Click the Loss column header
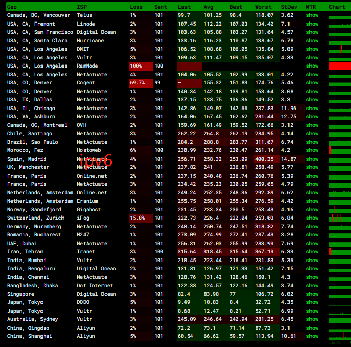 click(136, 7)
